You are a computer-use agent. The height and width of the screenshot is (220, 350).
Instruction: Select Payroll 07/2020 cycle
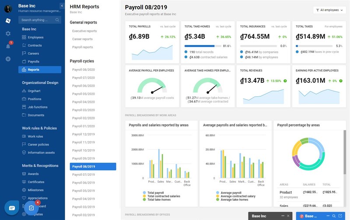[x=83, y=78]
